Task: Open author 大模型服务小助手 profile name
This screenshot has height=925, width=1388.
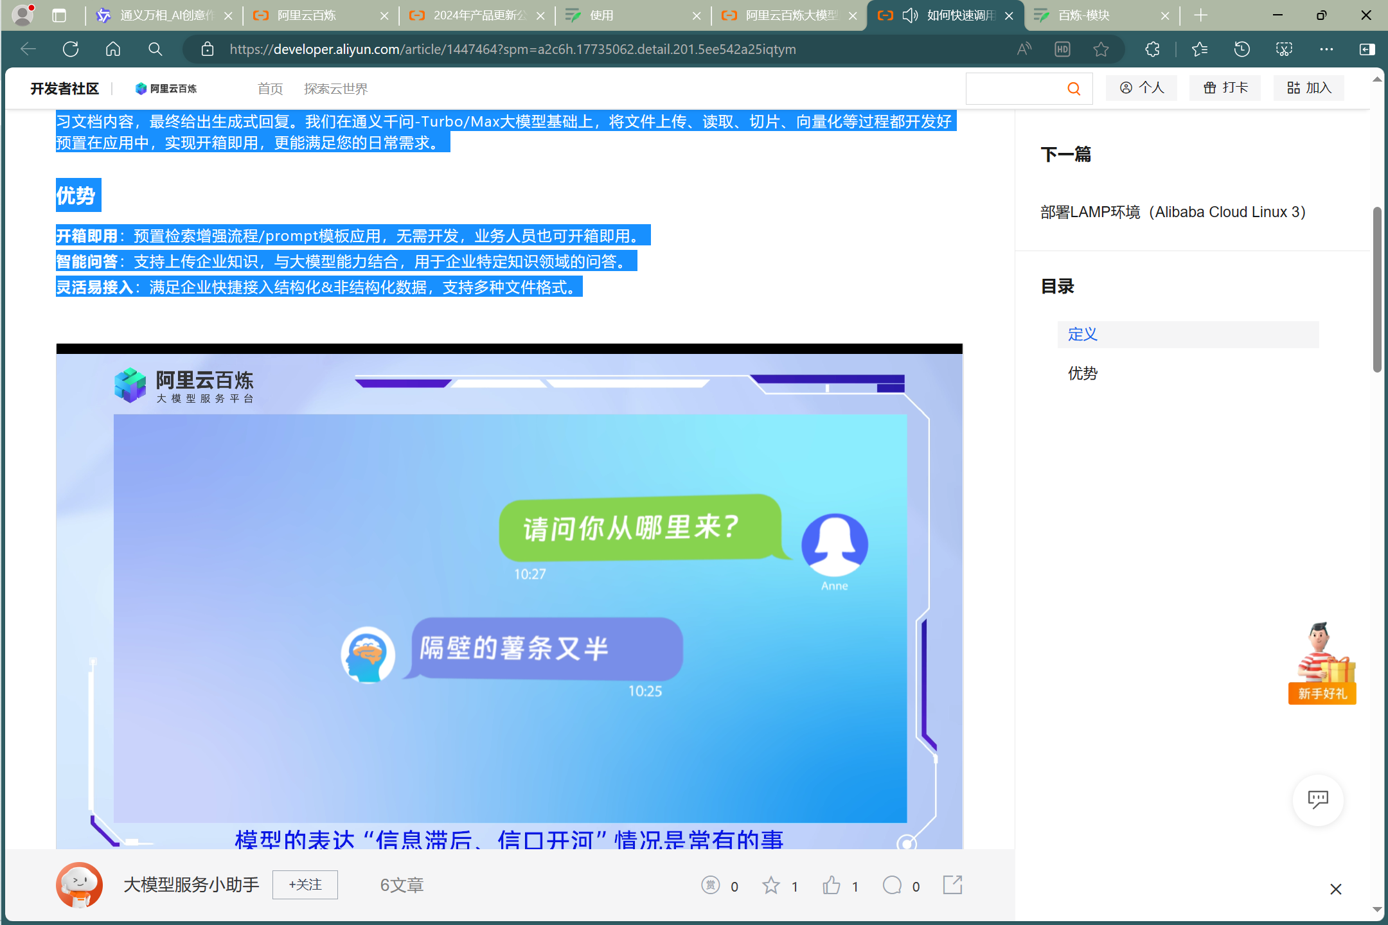Action: (191, 885)
